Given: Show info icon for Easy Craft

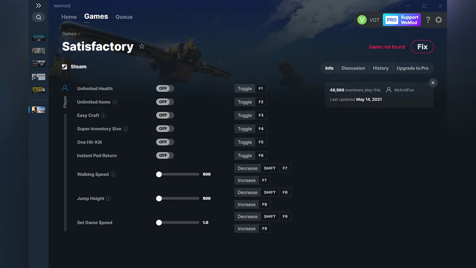Looking at the screenshot, I should click(104, 116).
